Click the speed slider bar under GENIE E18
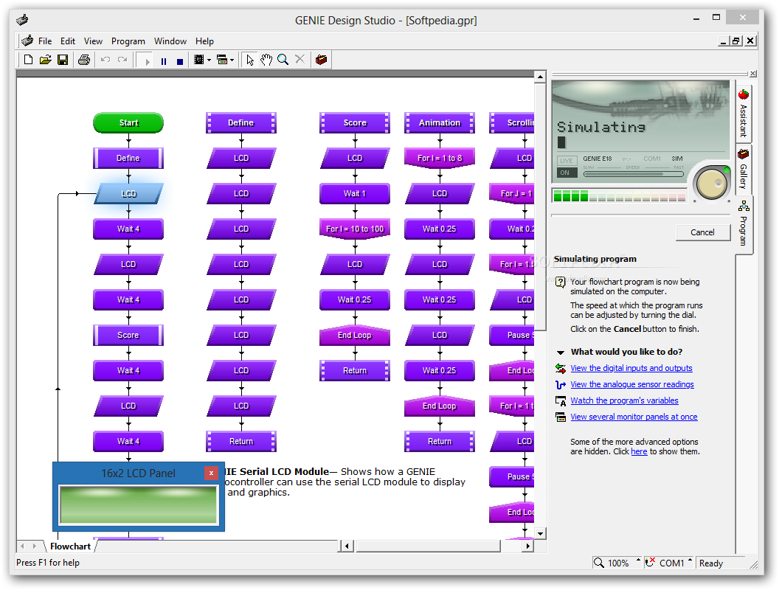This screenshot has height=590, width=779. point(633,174)
